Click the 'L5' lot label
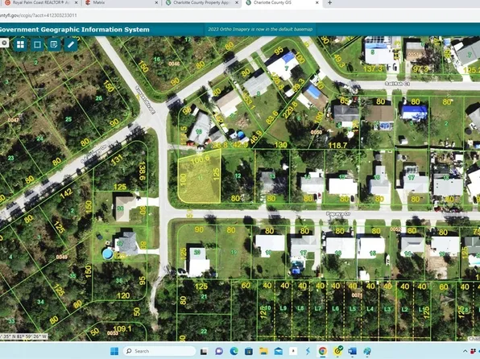This screenshot has height=359, width=480. pyautogui.click(x=353, y=309)
